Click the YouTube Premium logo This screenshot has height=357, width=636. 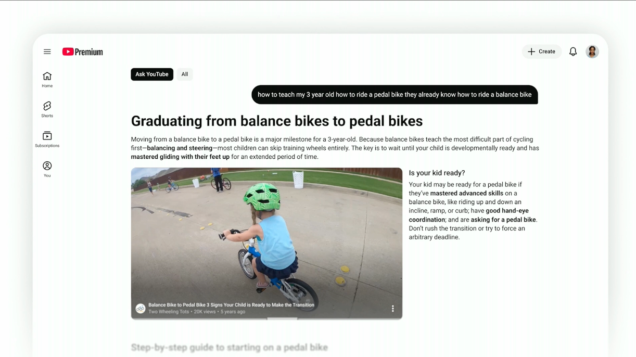[x=83, y=52]
